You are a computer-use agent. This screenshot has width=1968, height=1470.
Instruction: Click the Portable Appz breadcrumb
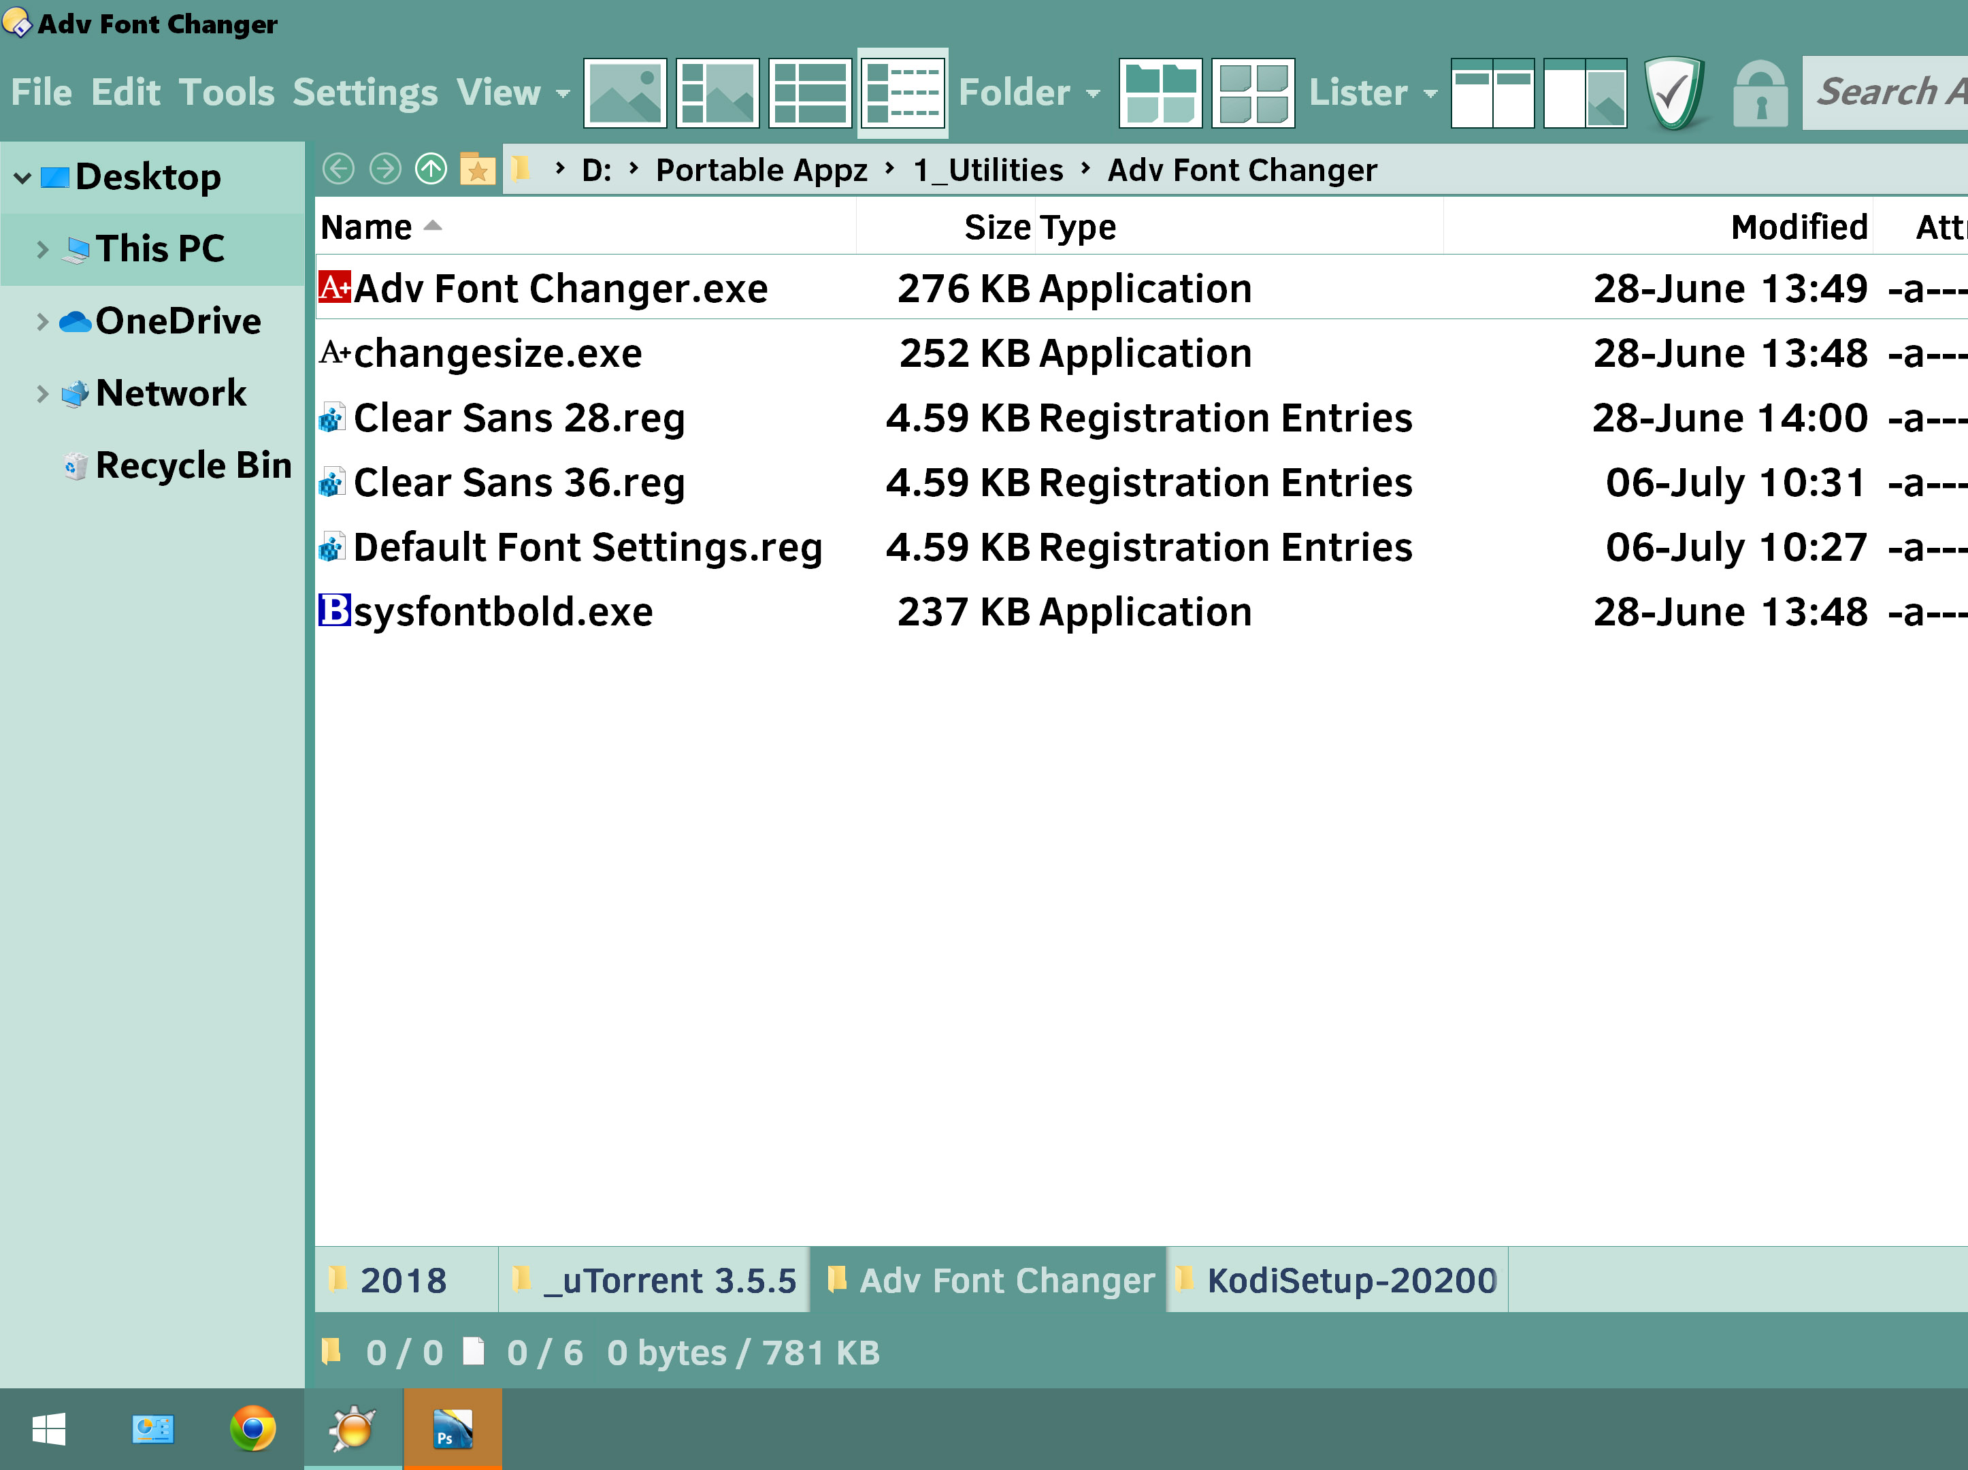(761, 169)
